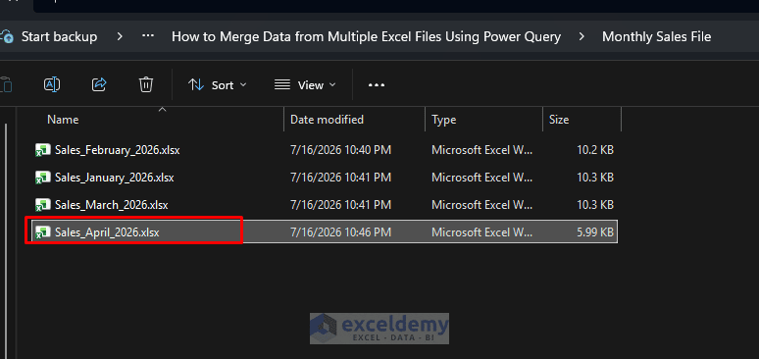
Task: Click the 7/16/2026 10:40 PM date cell
Action: (340, 150)
